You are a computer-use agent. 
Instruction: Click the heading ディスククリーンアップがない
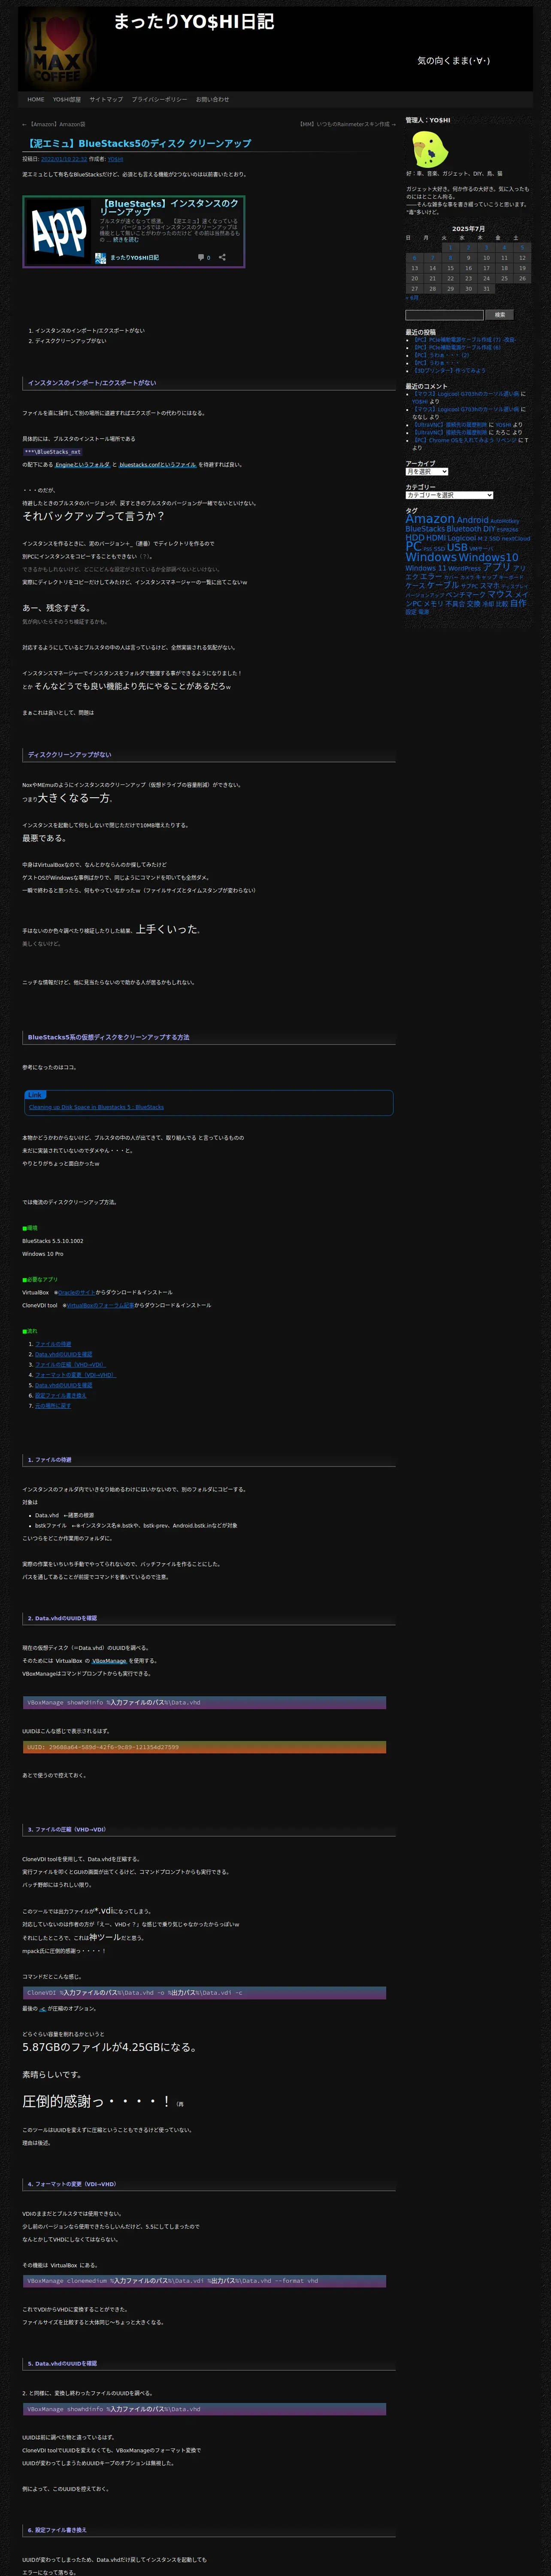pos(70,755)
